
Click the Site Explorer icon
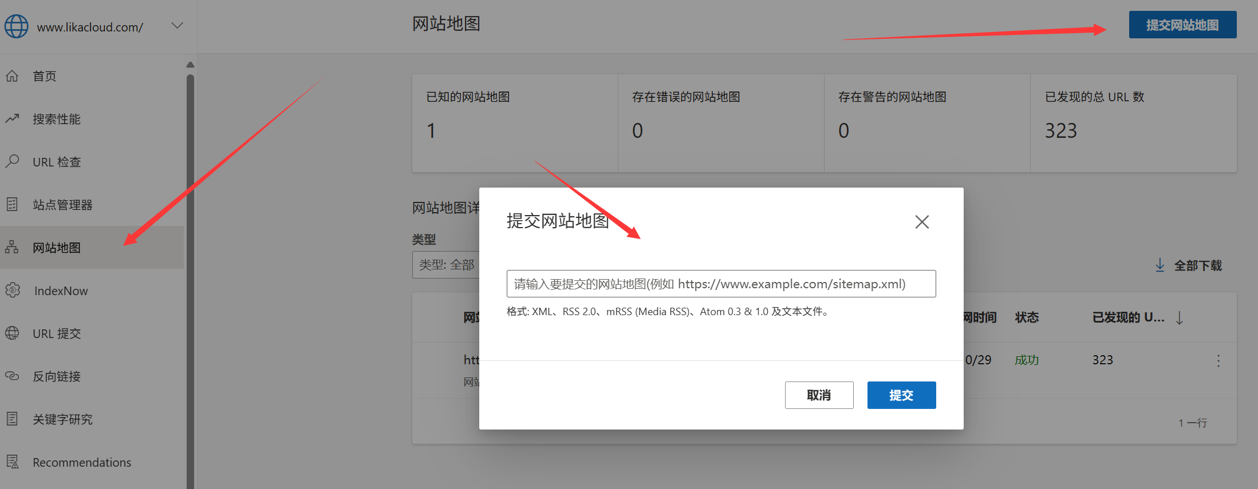[12, 204]
